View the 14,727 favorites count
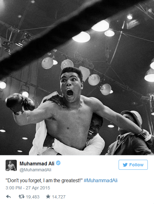This screenshot has width=154, height=204. tap(59, 197)
